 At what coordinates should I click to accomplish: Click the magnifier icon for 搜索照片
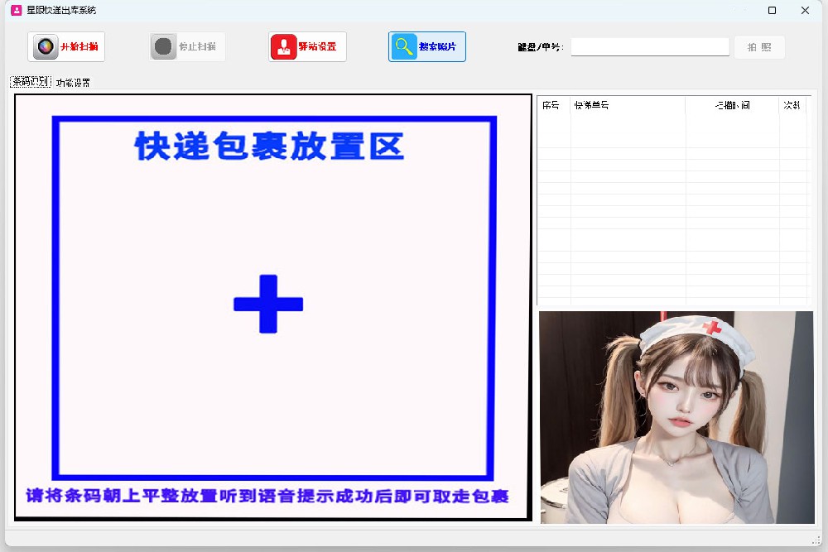coord(405,47)
